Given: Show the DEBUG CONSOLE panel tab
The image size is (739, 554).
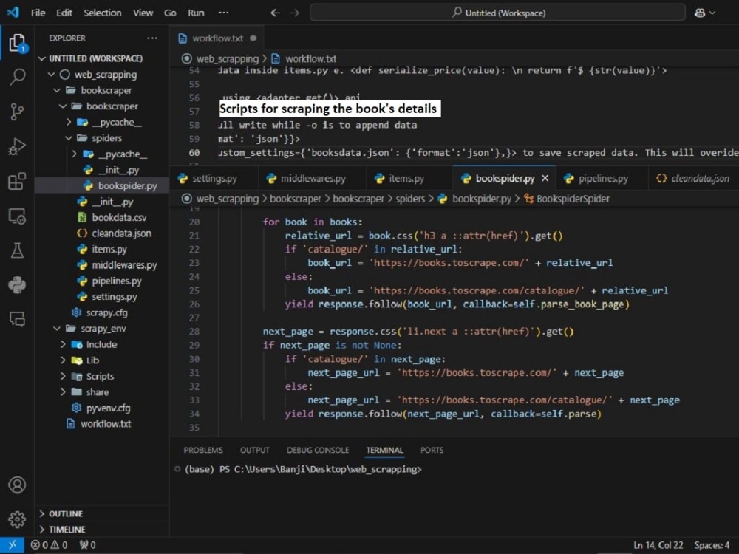Looking at the screenshot, I should tap(318, 451).
